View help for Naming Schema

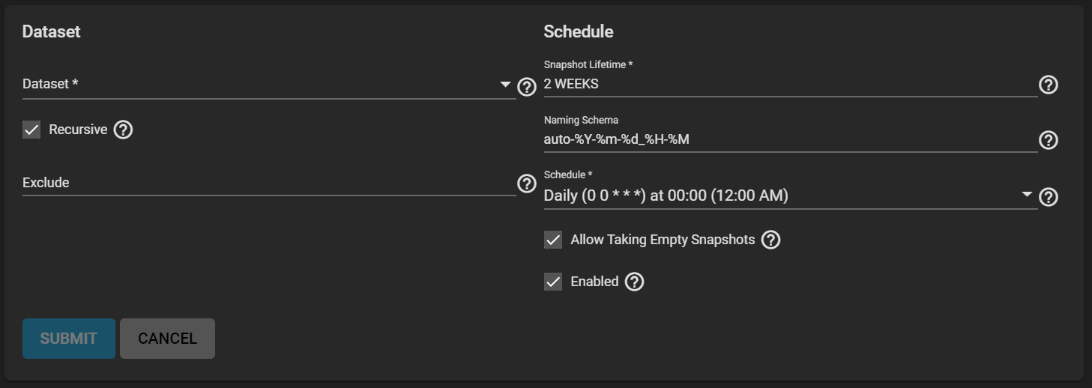point(1049,140)
